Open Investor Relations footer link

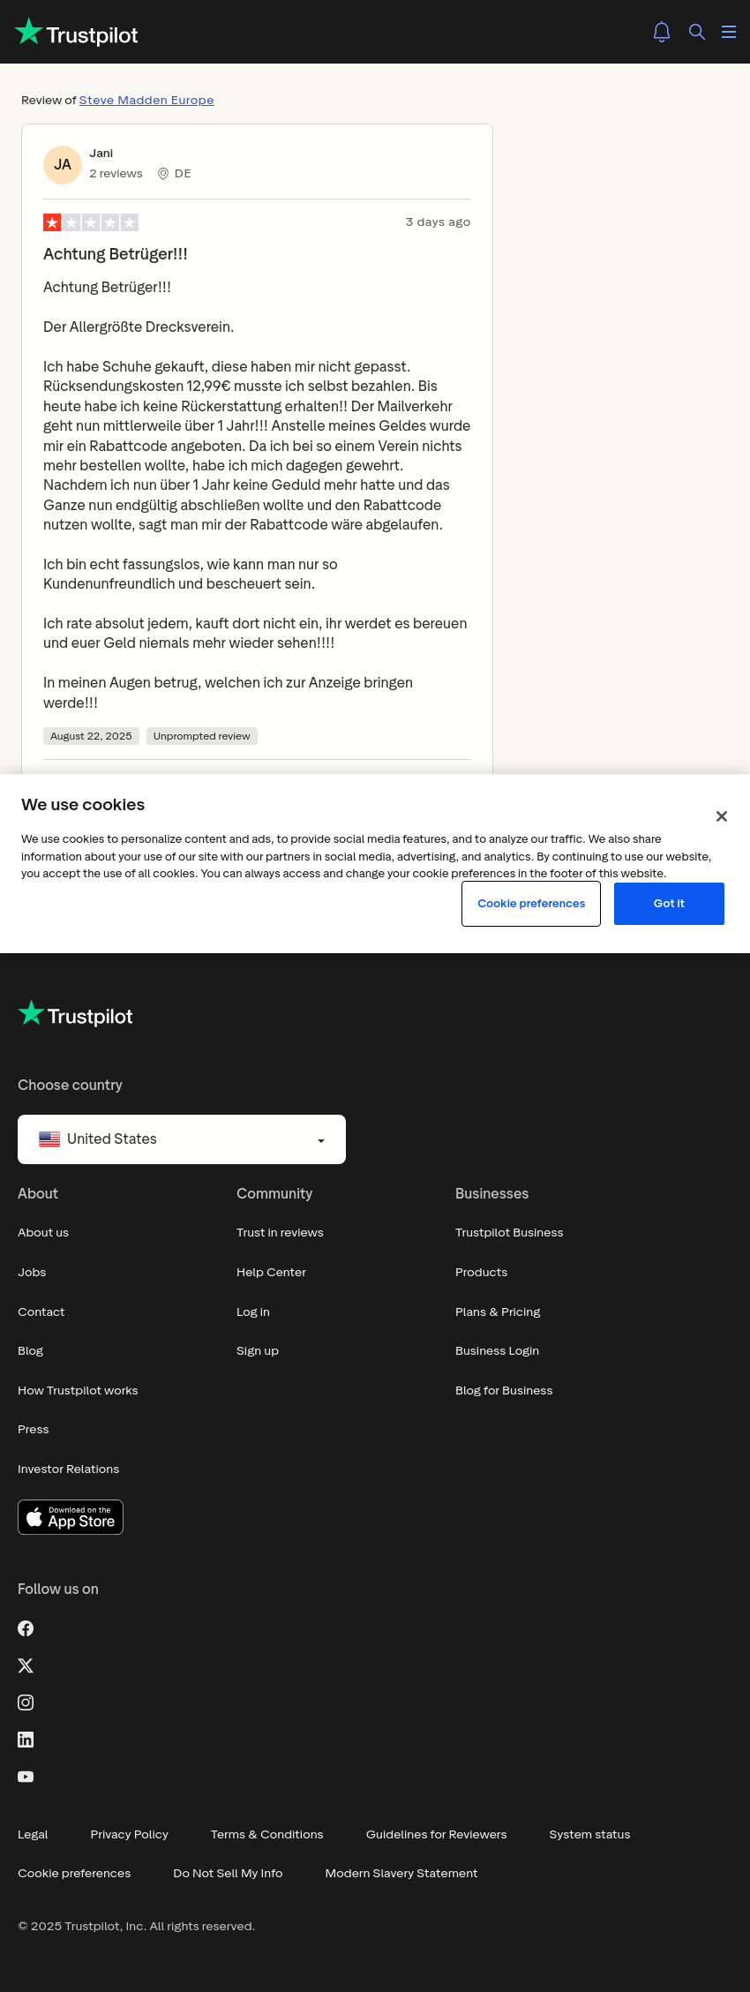click(x=69, y=1470)
